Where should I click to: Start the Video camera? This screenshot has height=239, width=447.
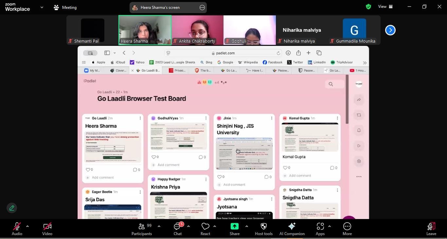click(47, 226)
